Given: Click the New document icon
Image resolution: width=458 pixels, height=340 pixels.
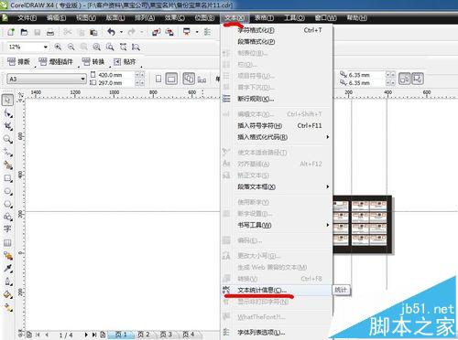Looking at the screenshot, I should (11, 32).
